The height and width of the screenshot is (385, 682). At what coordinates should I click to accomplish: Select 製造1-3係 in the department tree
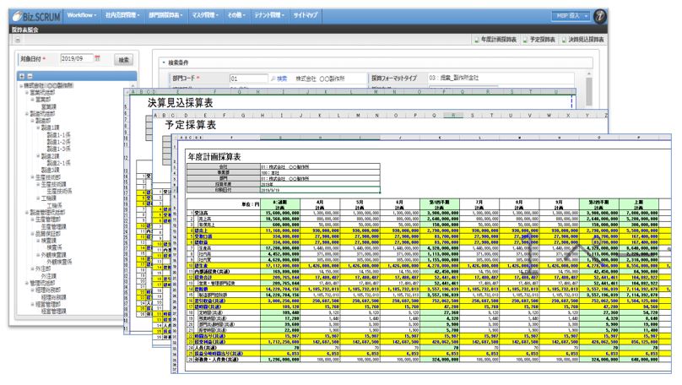58,149
